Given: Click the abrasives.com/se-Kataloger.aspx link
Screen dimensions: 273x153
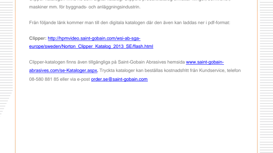Looking at the screenshot, I should [63, 70].
